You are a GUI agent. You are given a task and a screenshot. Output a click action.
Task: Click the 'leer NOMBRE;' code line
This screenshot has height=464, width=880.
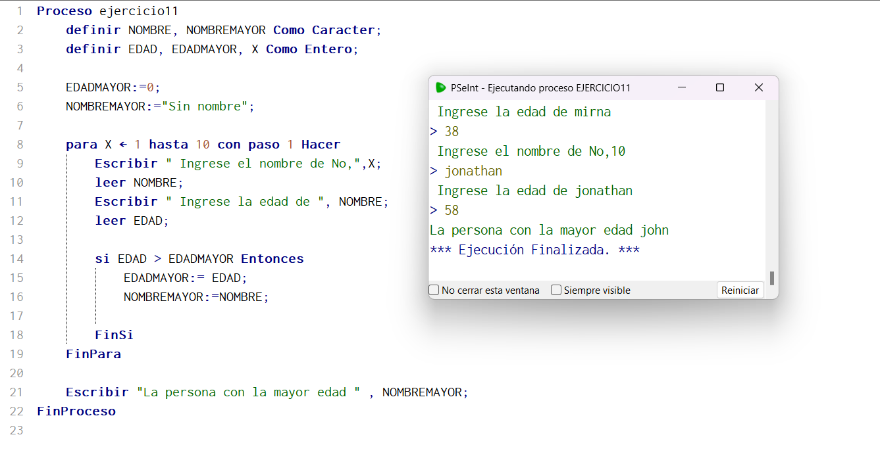pyautogui.click(x=139, y=183)
